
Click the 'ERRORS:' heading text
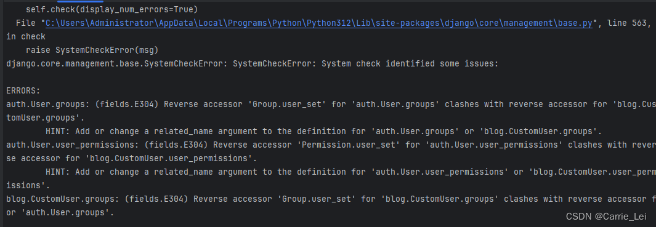23,90
